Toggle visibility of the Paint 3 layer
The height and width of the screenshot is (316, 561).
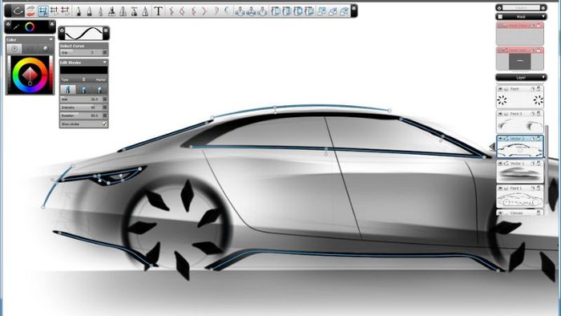point(501,113)
